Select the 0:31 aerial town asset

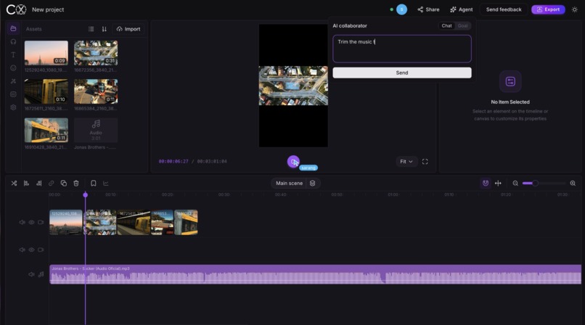(96, 53)
